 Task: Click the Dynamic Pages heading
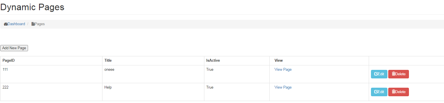32,7
